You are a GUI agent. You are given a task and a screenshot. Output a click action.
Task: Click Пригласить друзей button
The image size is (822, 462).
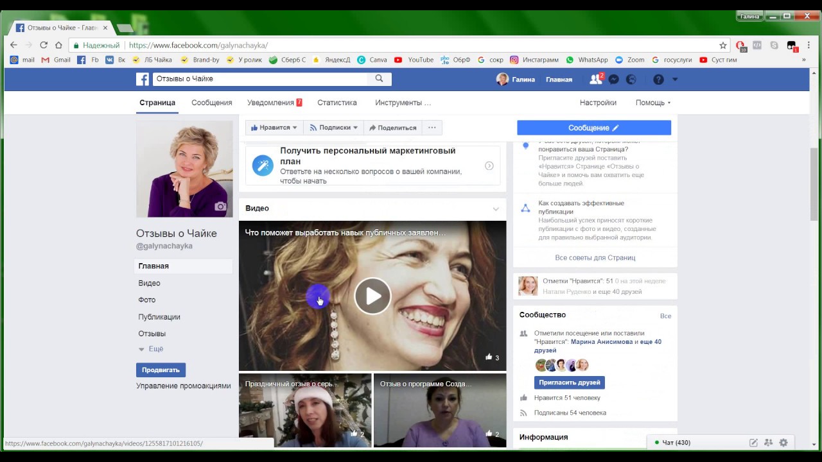(570, 382)
